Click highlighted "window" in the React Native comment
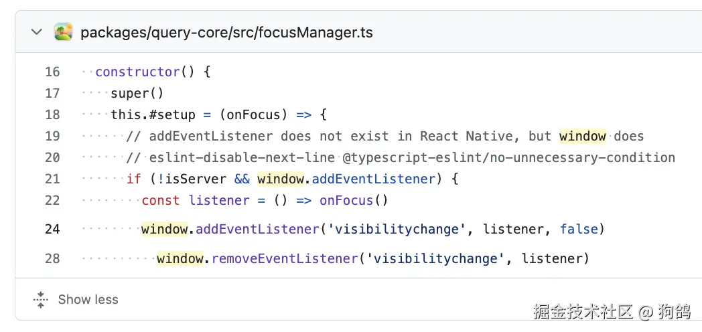 pos(583,136)
